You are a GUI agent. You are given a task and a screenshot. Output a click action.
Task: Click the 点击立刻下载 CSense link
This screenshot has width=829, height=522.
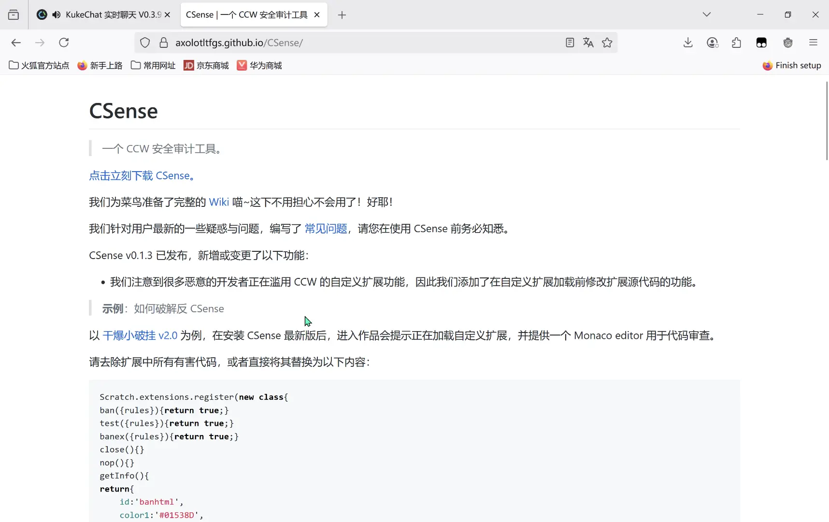[x=142, y=175]
